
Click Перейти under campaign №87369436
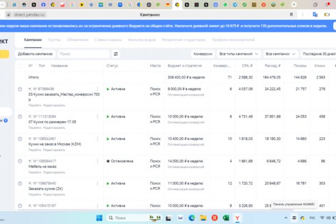tap(35, 105)
